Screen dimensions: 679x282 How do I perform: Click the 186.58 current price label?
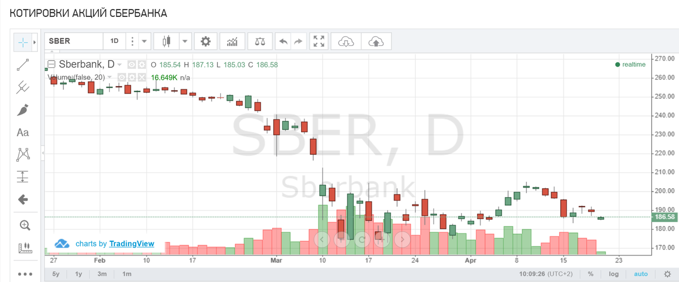pyautogui.click(x=664, y=217)
